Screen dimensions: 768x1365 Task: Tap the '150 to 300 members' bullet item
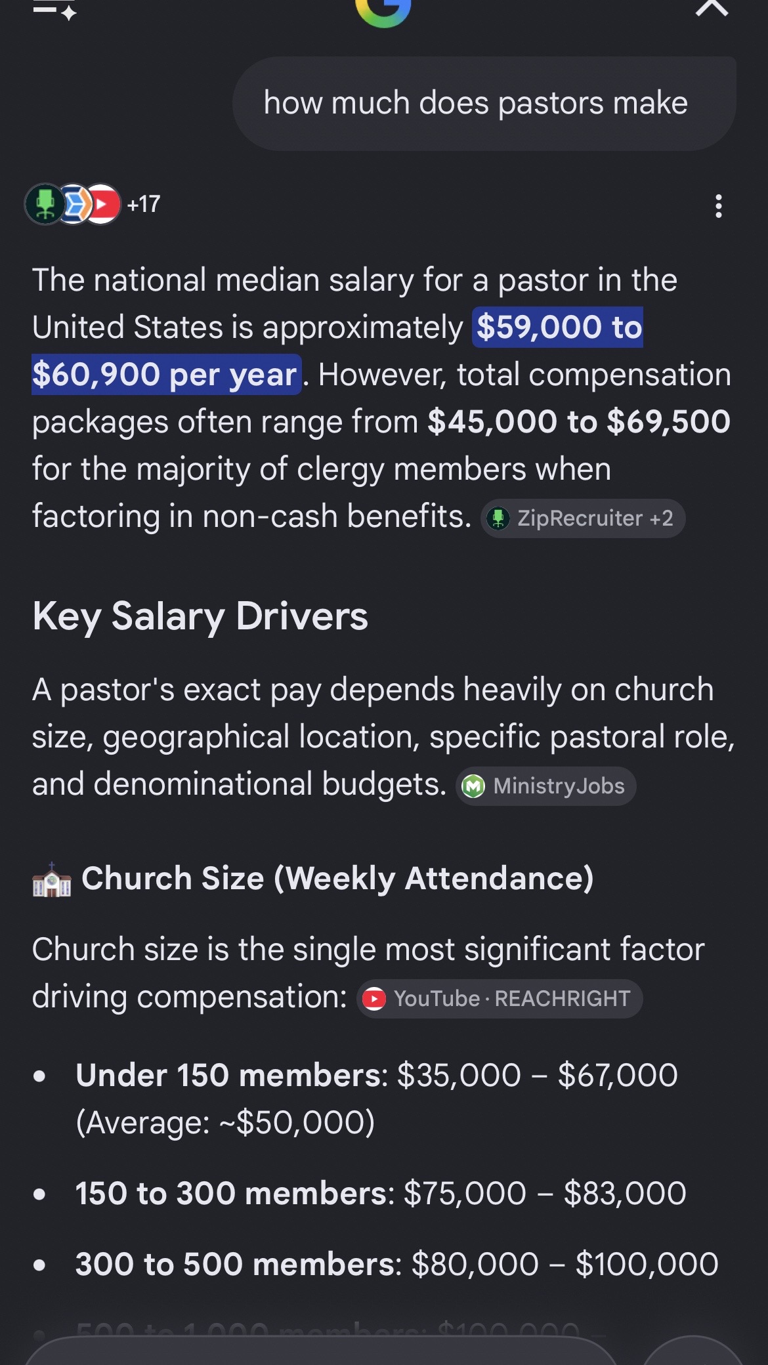[381, 1193]
